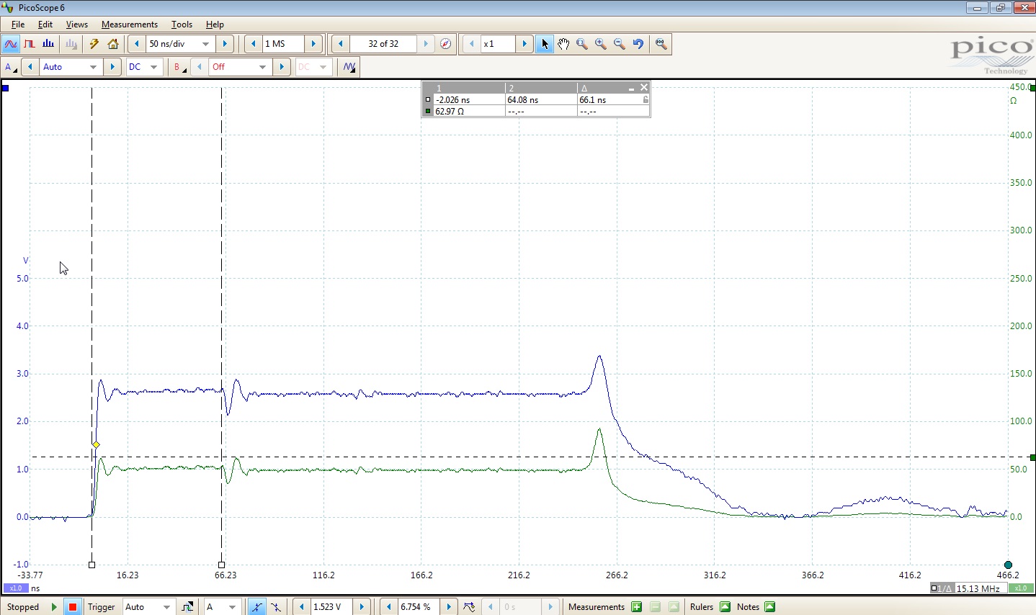Open the Tools menu

(182, 24)
